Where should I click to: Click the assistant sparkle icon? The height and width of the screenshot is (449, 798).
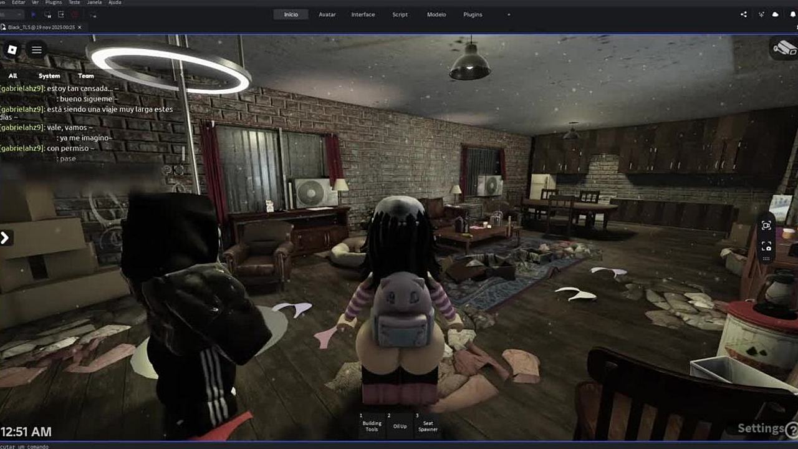point(761,14)
